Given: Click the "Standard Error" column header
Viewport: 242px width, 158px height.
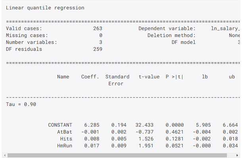Looking at the screenshot, I should 117,80.
